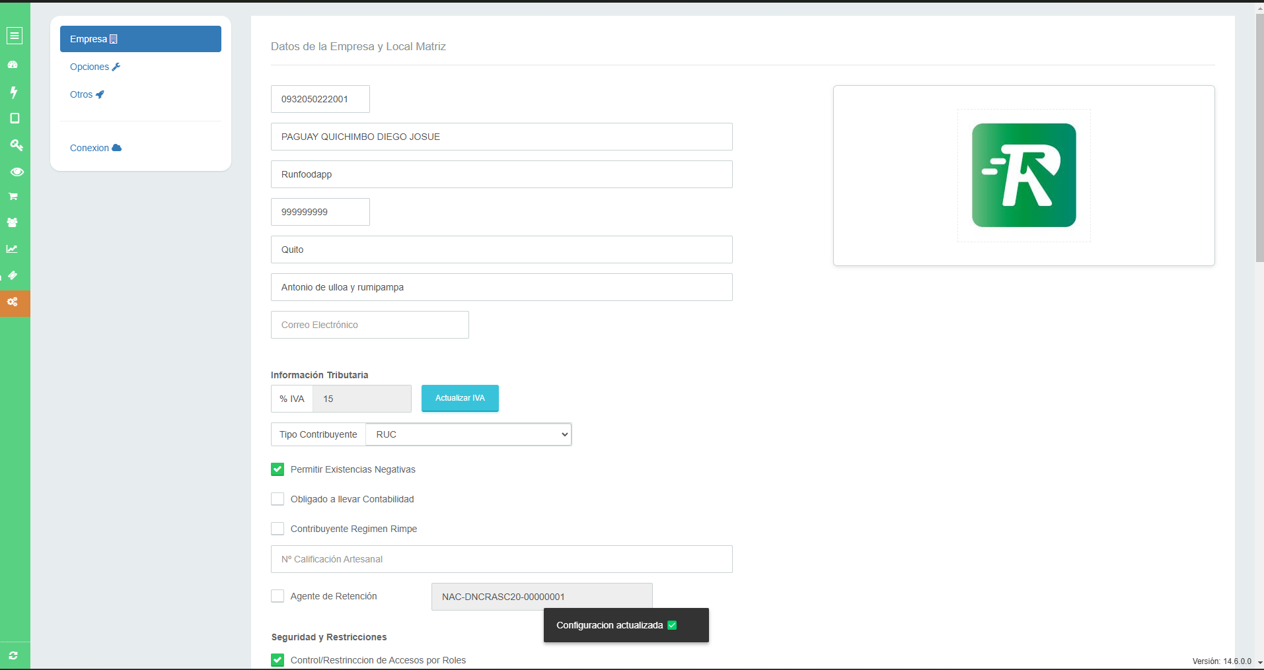The width and height of the screenshot is (1264, 670).
Task: Enable Obligado a llevar Contabilidad checkbox
Action: point(278,499)
